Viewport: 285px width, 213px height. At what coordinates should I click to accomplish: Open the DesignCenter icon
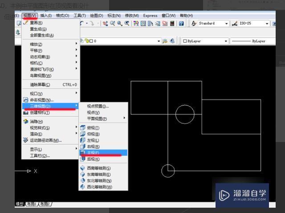pos(143,24)
